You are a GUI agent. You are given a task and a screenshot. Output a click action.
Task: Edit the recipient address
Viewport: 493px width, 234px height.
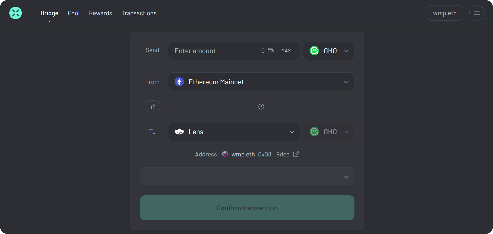click(296, 154)
